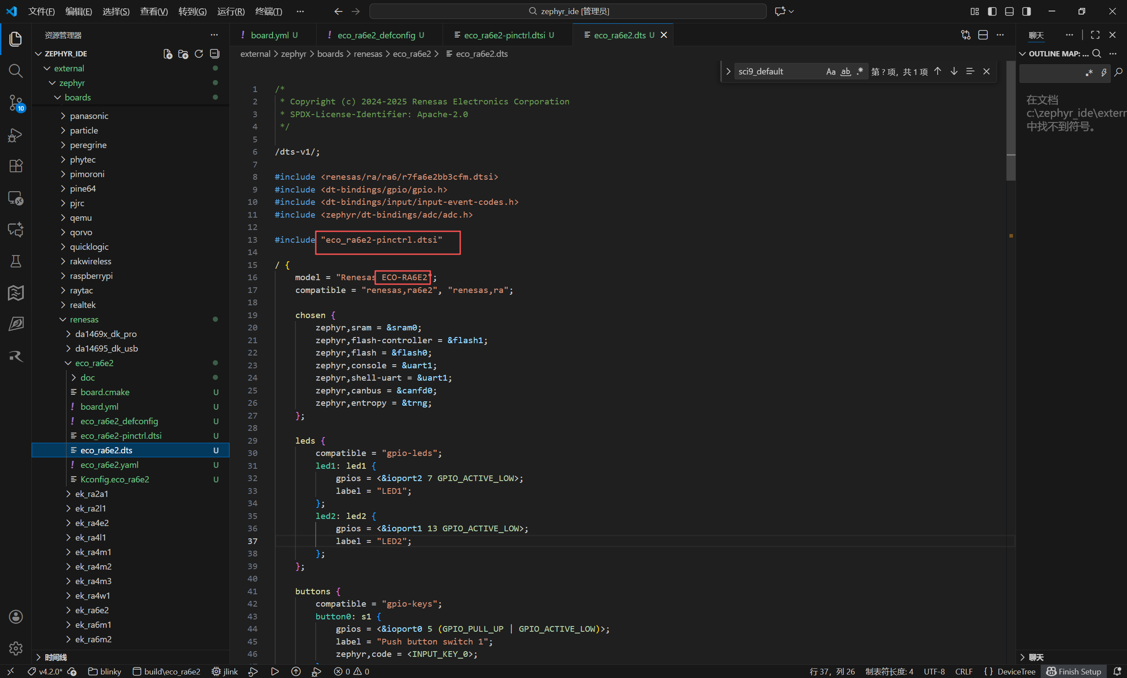Open the Manage gear in activity bar

pyautogui.click(x=15, y=648)
